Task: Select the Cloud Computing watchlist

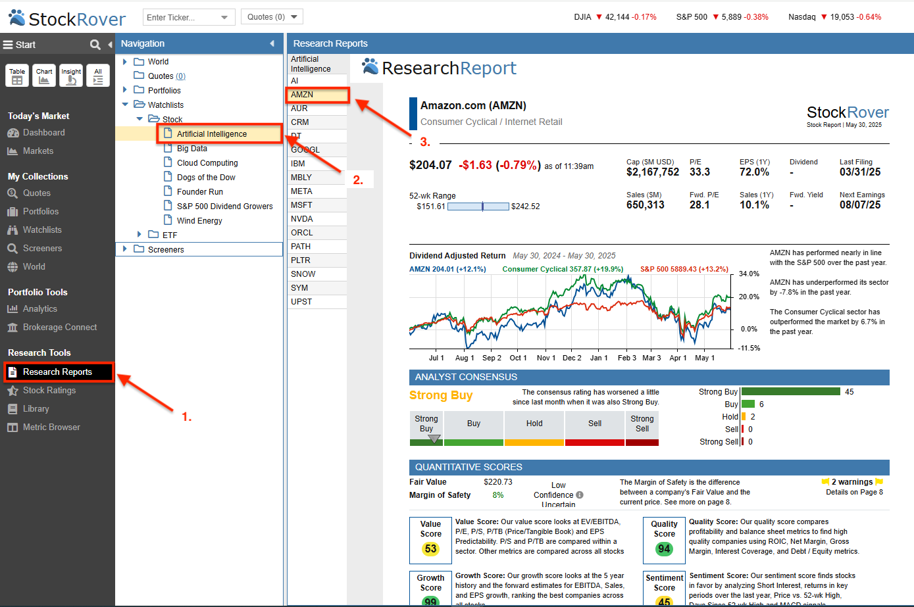Action: coord(207,163)
